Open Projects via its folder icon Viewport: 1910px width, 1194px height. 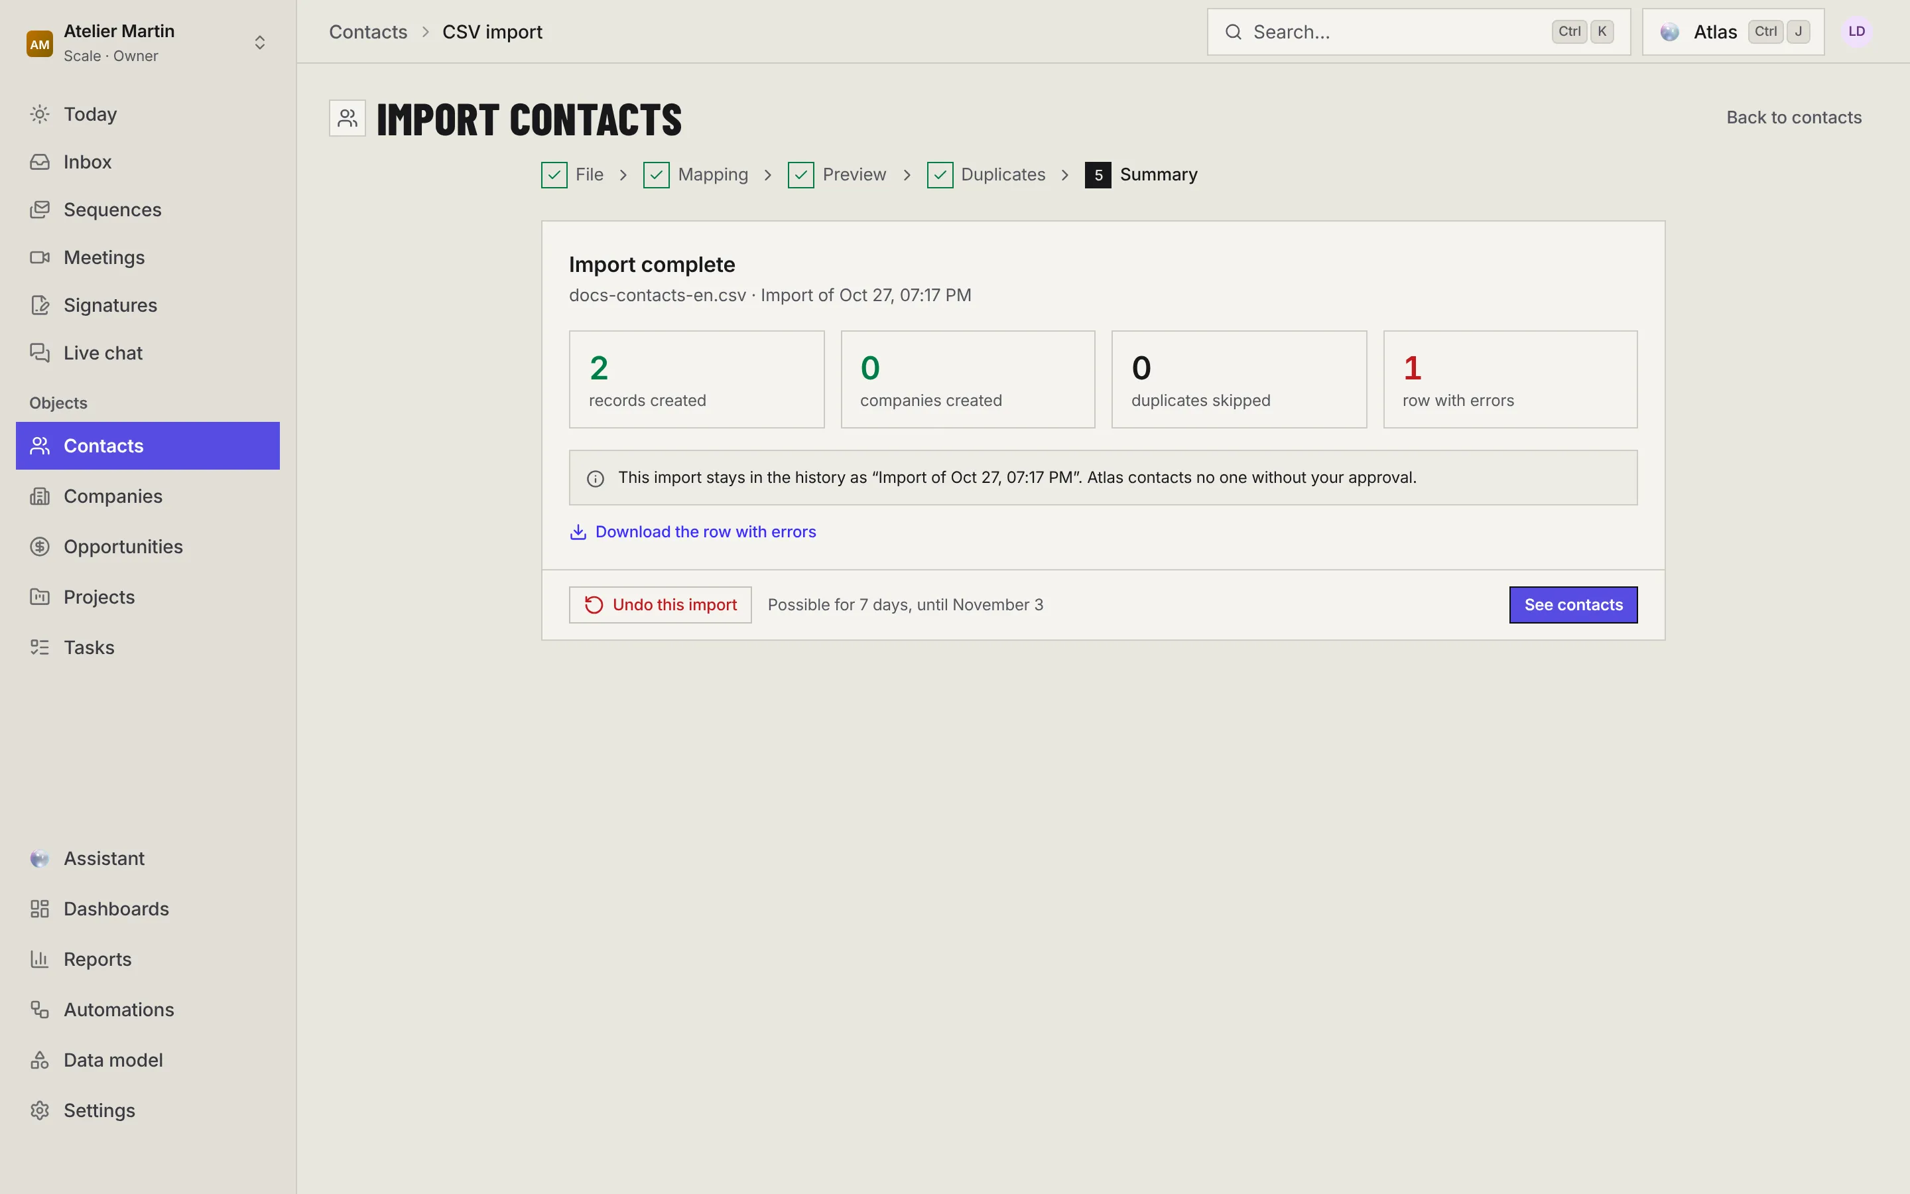coord(40,597)
